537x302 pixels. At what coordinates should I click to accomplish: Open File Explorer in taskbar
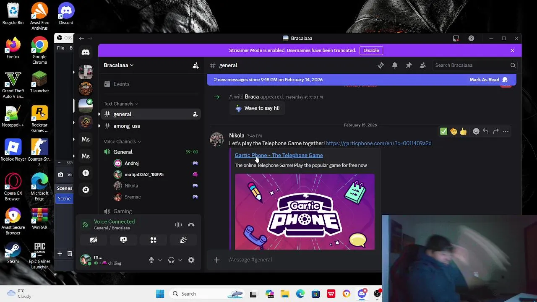[x=285, y=294]
